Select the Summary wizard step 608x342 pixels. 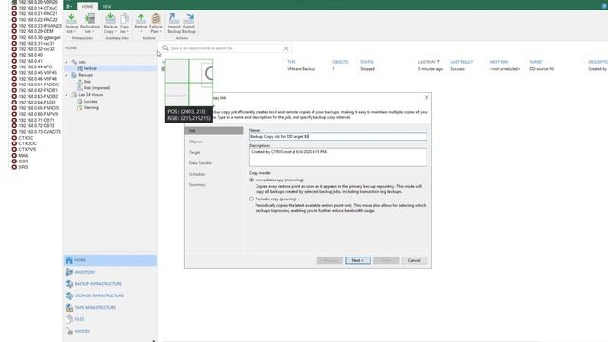(198, 185)
